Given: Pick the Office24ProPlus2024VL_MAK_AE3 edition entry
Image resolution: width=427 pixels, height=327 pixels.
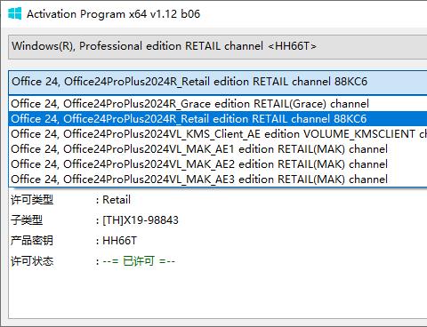Looking at the screenshot, I should coord(218,179).
